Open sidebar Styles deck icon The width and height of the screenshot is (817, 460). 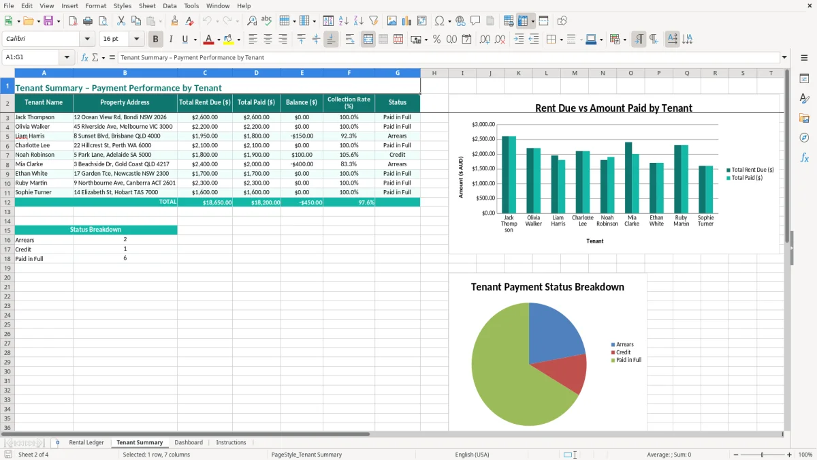804,99
